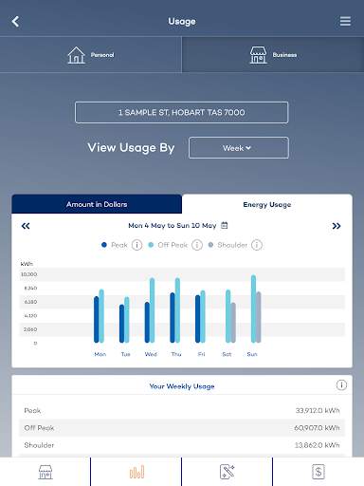364x486 pixels.
Task: Go to the previous week
Action: [x=26, y=226]
